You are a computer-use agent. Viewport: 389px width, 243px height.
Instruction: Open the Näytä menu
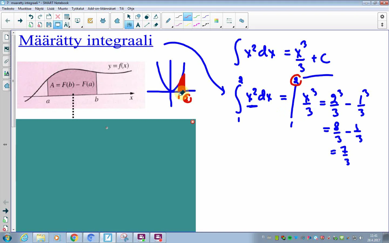(39, 9)
